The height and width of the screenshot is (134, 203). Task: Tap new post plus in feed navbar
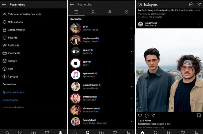coord(169,132)
